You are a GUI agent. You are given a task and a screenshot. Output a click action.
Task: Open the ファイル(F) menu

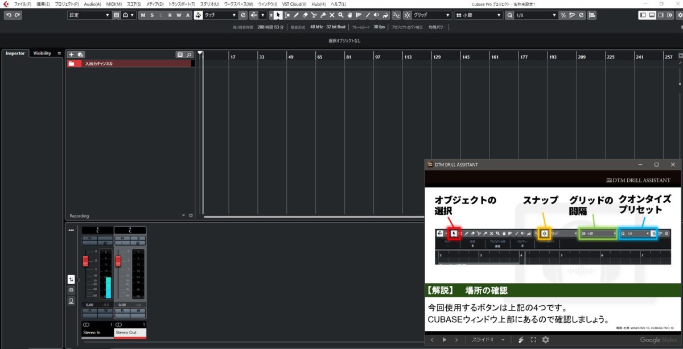(23, 4)
